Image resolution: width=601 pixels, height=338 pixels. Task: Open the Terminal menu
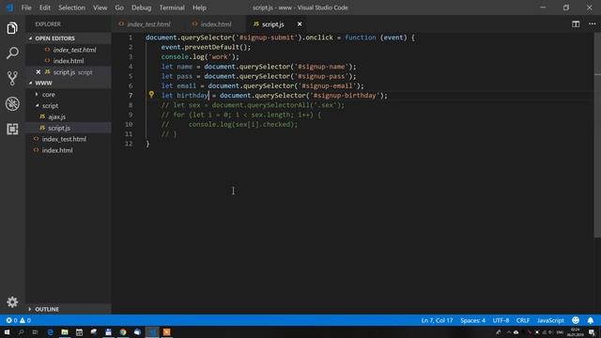click(x=172, y=8)
